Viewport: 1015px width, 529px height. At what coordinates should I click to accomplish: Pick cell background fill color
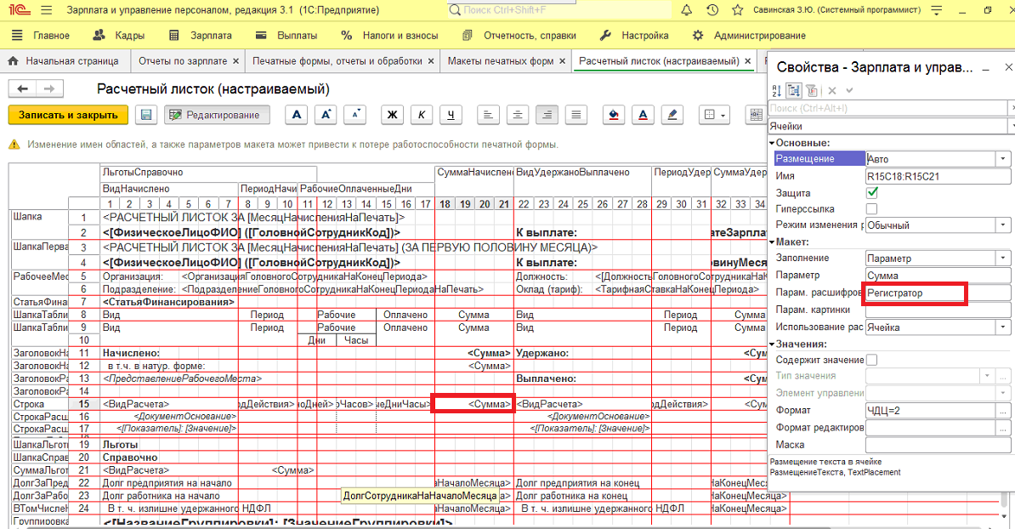click(x=613, y=116)
